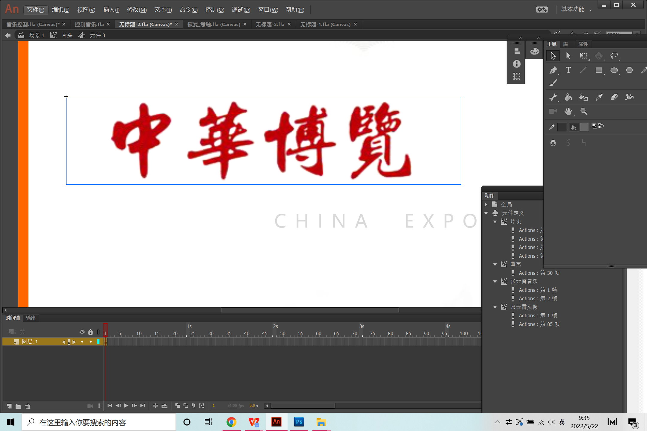The width and height of the screenshot is (647, 431).
Task: Toggle lock dot for 图层_1 layer
Action: click(x=90, y=342)
